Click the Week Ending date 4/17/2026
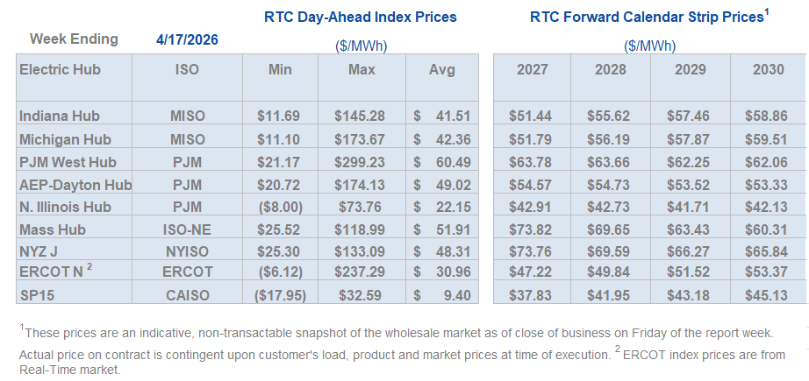The image size is (809, 381). click(x=187, y=39)
